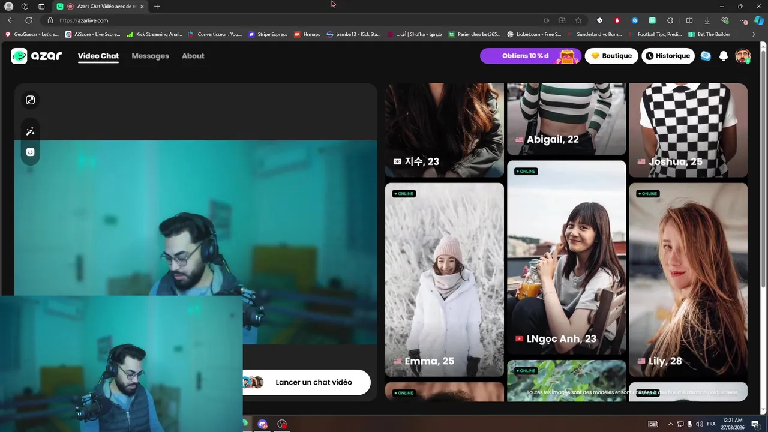
Task: Open the Football Tips, Predi... bookmark
Action: [x=655, y=34]
